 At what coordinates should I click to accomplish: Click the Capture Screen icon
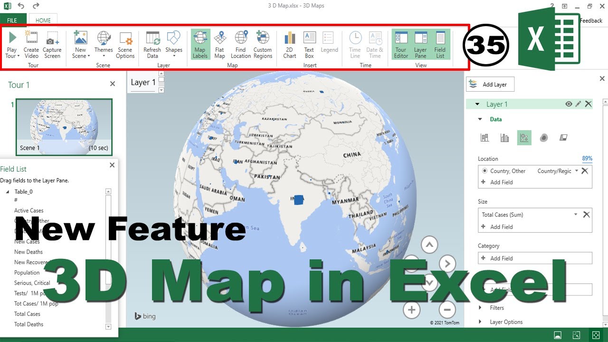(52, 44)
